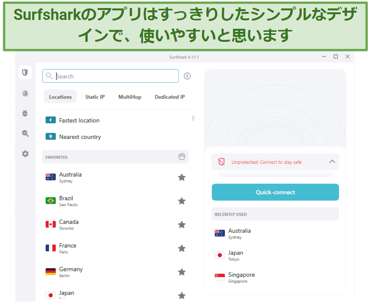This screenshot has width=370, height=305.
Task: Connect to France Paris
Action: coord(116,248)
